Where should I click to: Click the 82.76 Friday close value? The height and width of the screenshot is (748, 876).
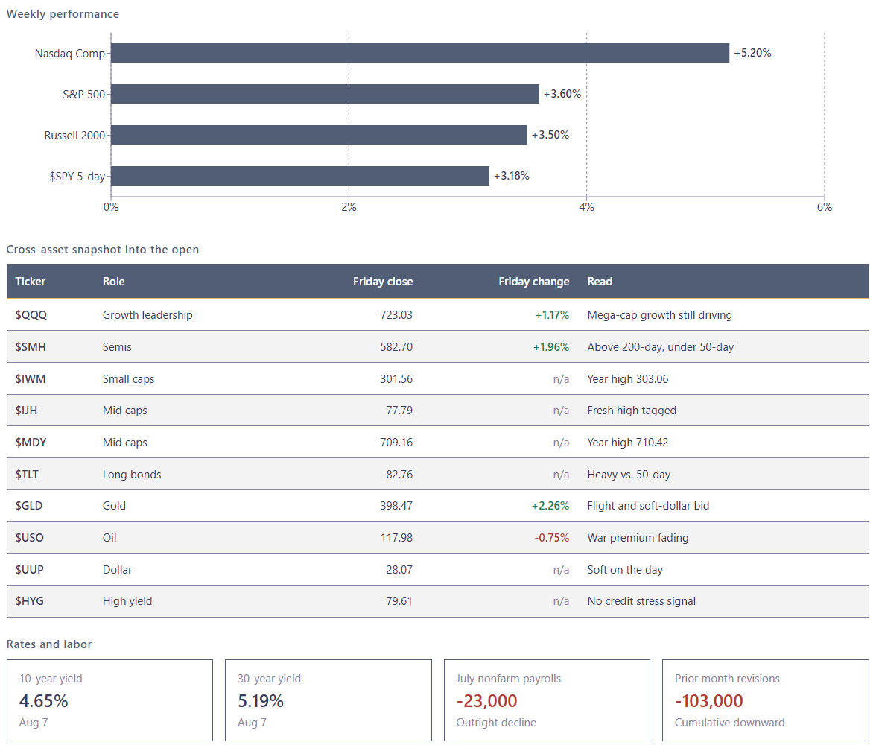399,475
